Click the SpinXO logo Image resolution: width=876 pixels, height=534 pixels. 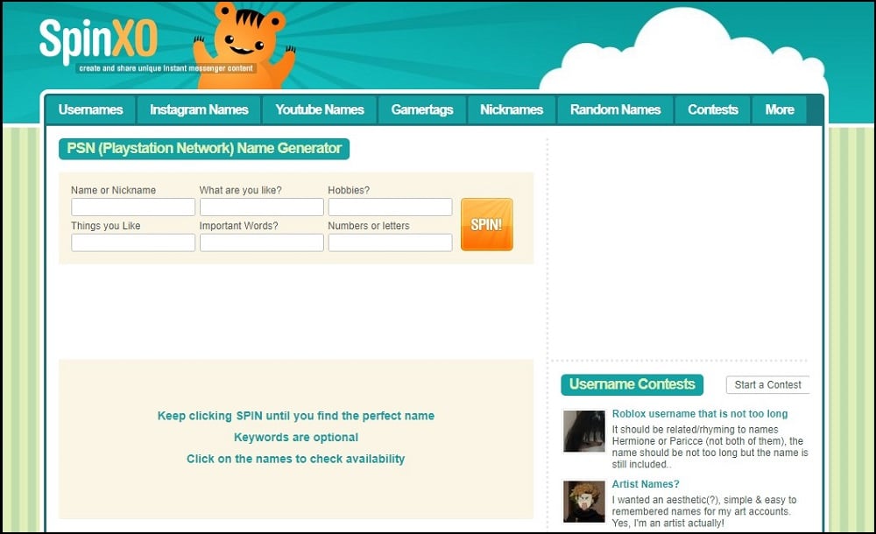[98, 41]
